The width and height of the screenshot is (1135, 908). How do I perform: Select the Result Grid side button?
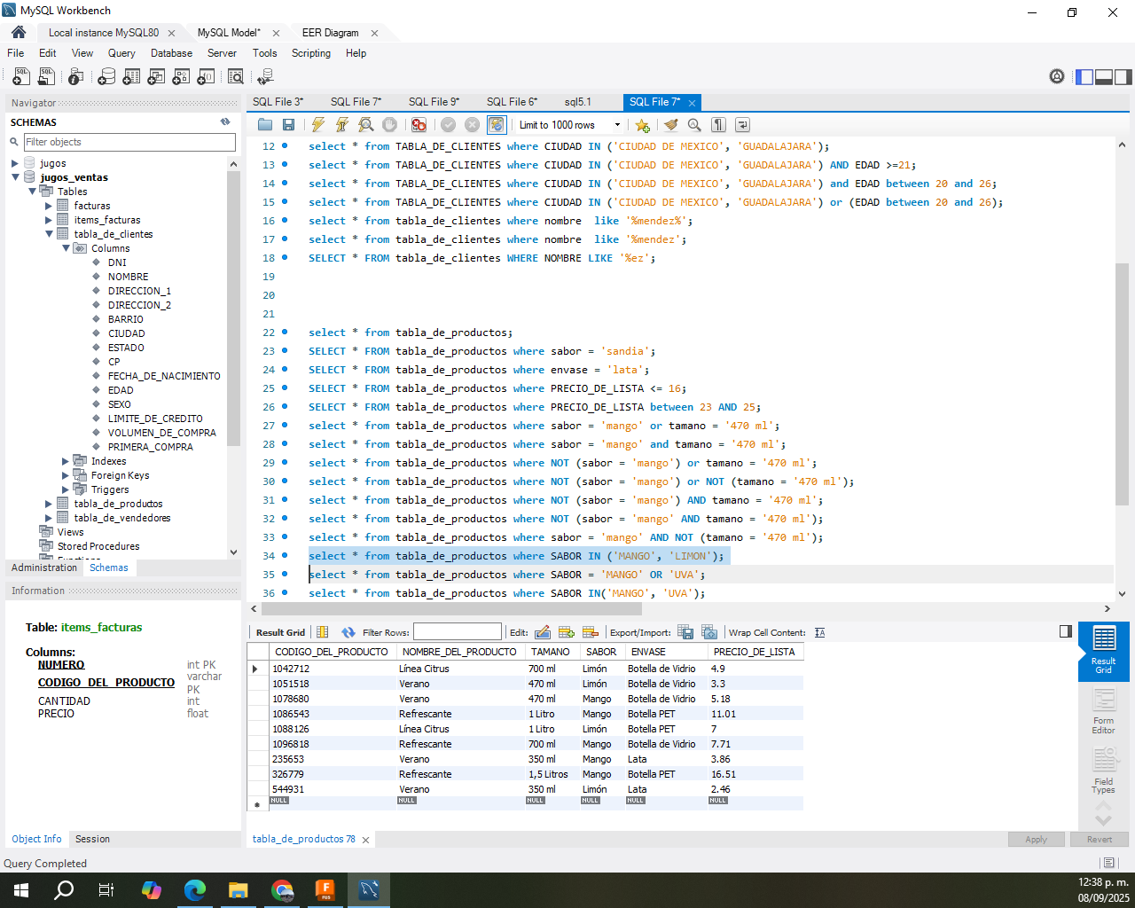pos(1103,652)
